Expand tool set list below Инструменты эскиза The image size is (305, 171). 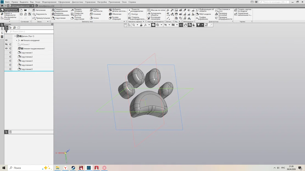tap(10, 22)
